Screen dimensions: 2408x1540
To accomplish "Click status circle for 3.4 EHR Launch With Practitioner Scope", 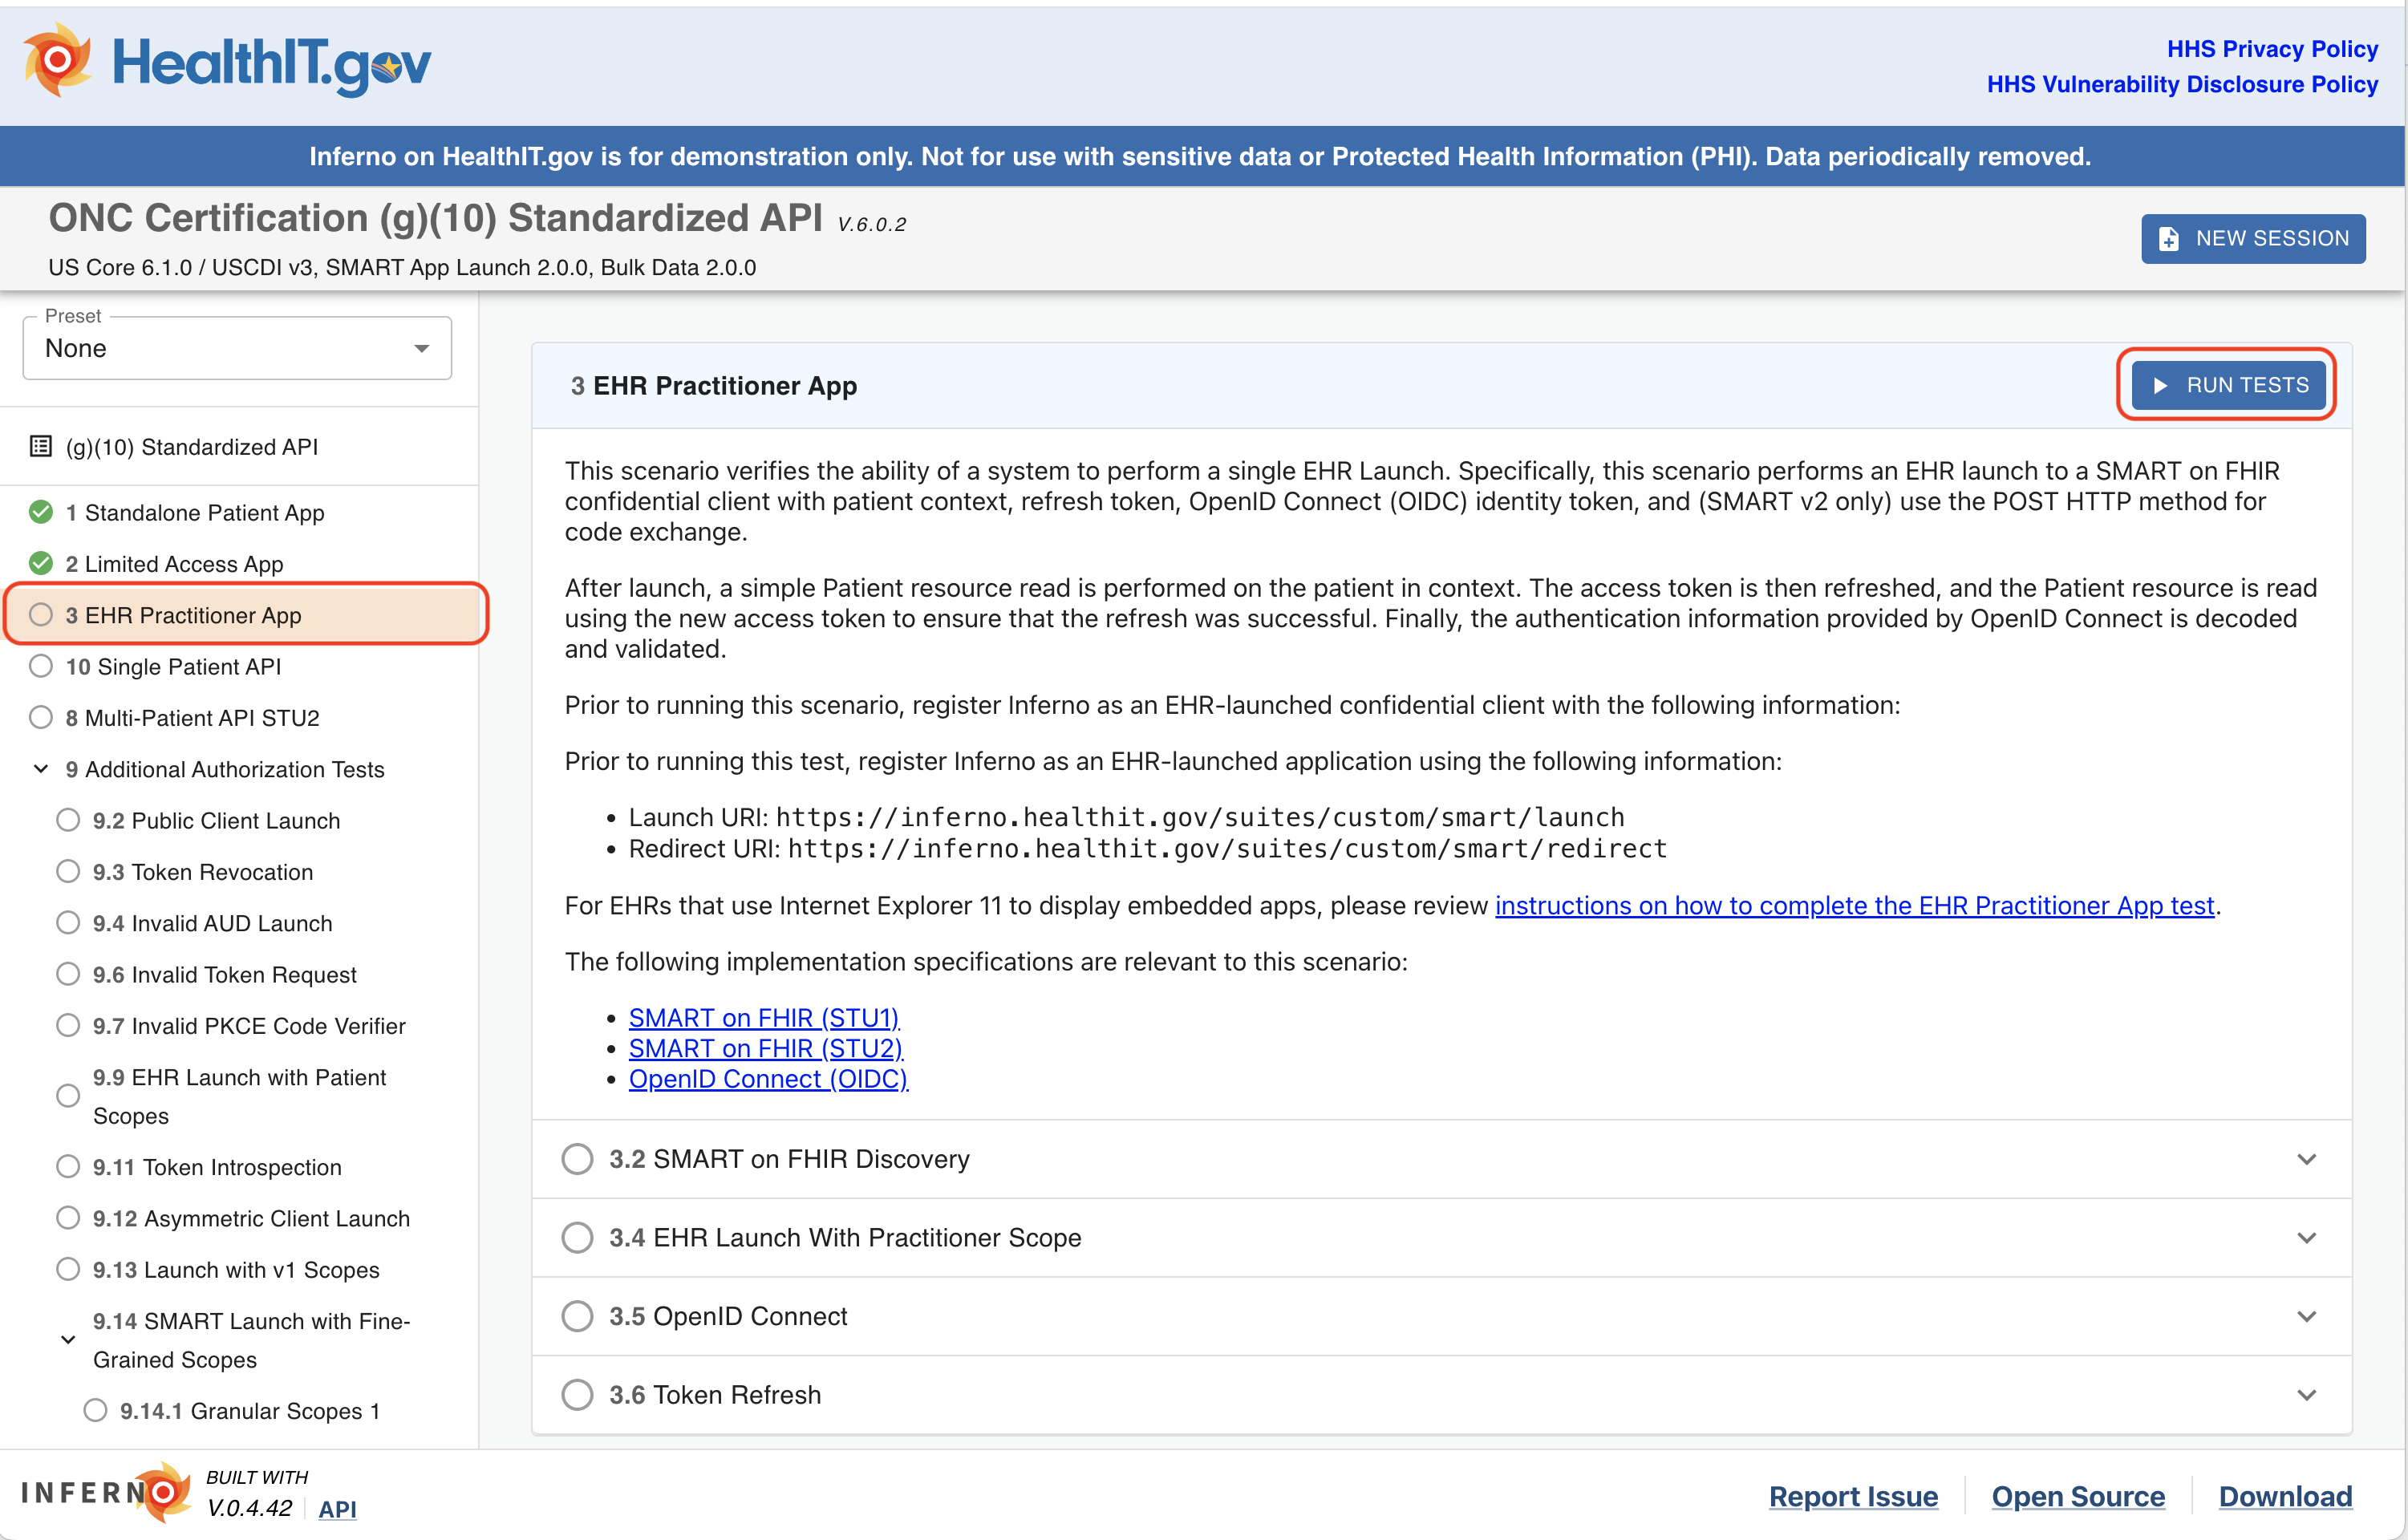I will click(577, 1237).
